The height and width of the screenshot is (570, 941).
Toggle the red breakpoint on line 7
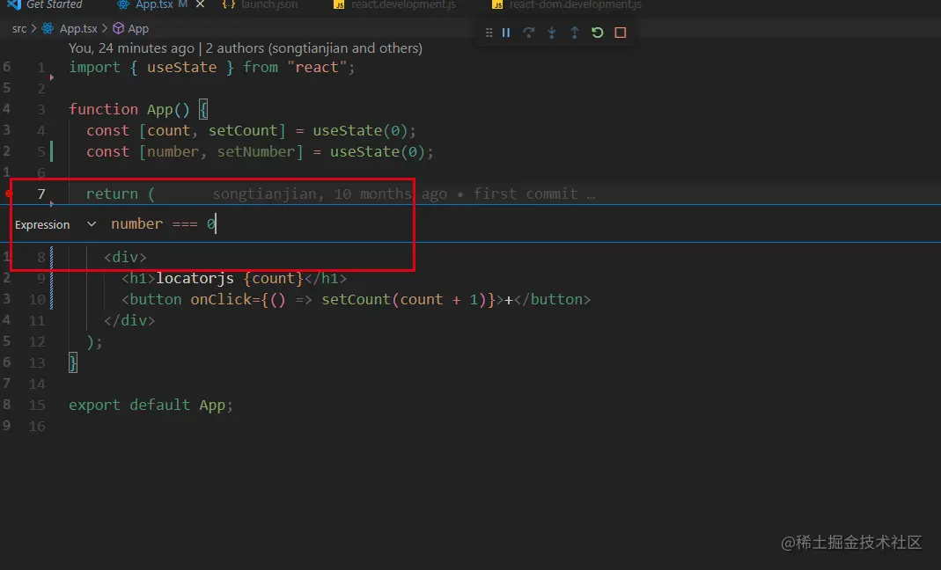point(9,194)
